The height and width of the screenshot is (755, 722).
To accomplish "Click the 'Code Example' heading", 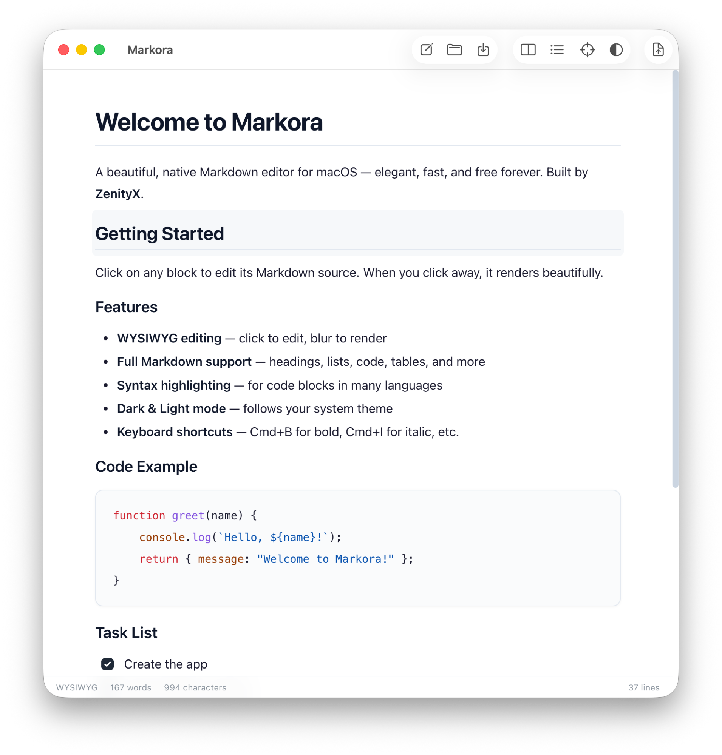I will (x=146, y=467).
